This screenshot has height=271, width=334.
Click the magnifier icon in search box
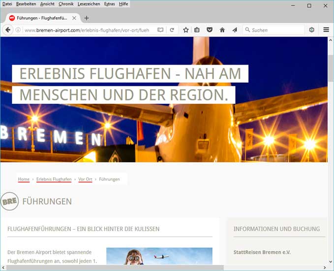(247, 30)
